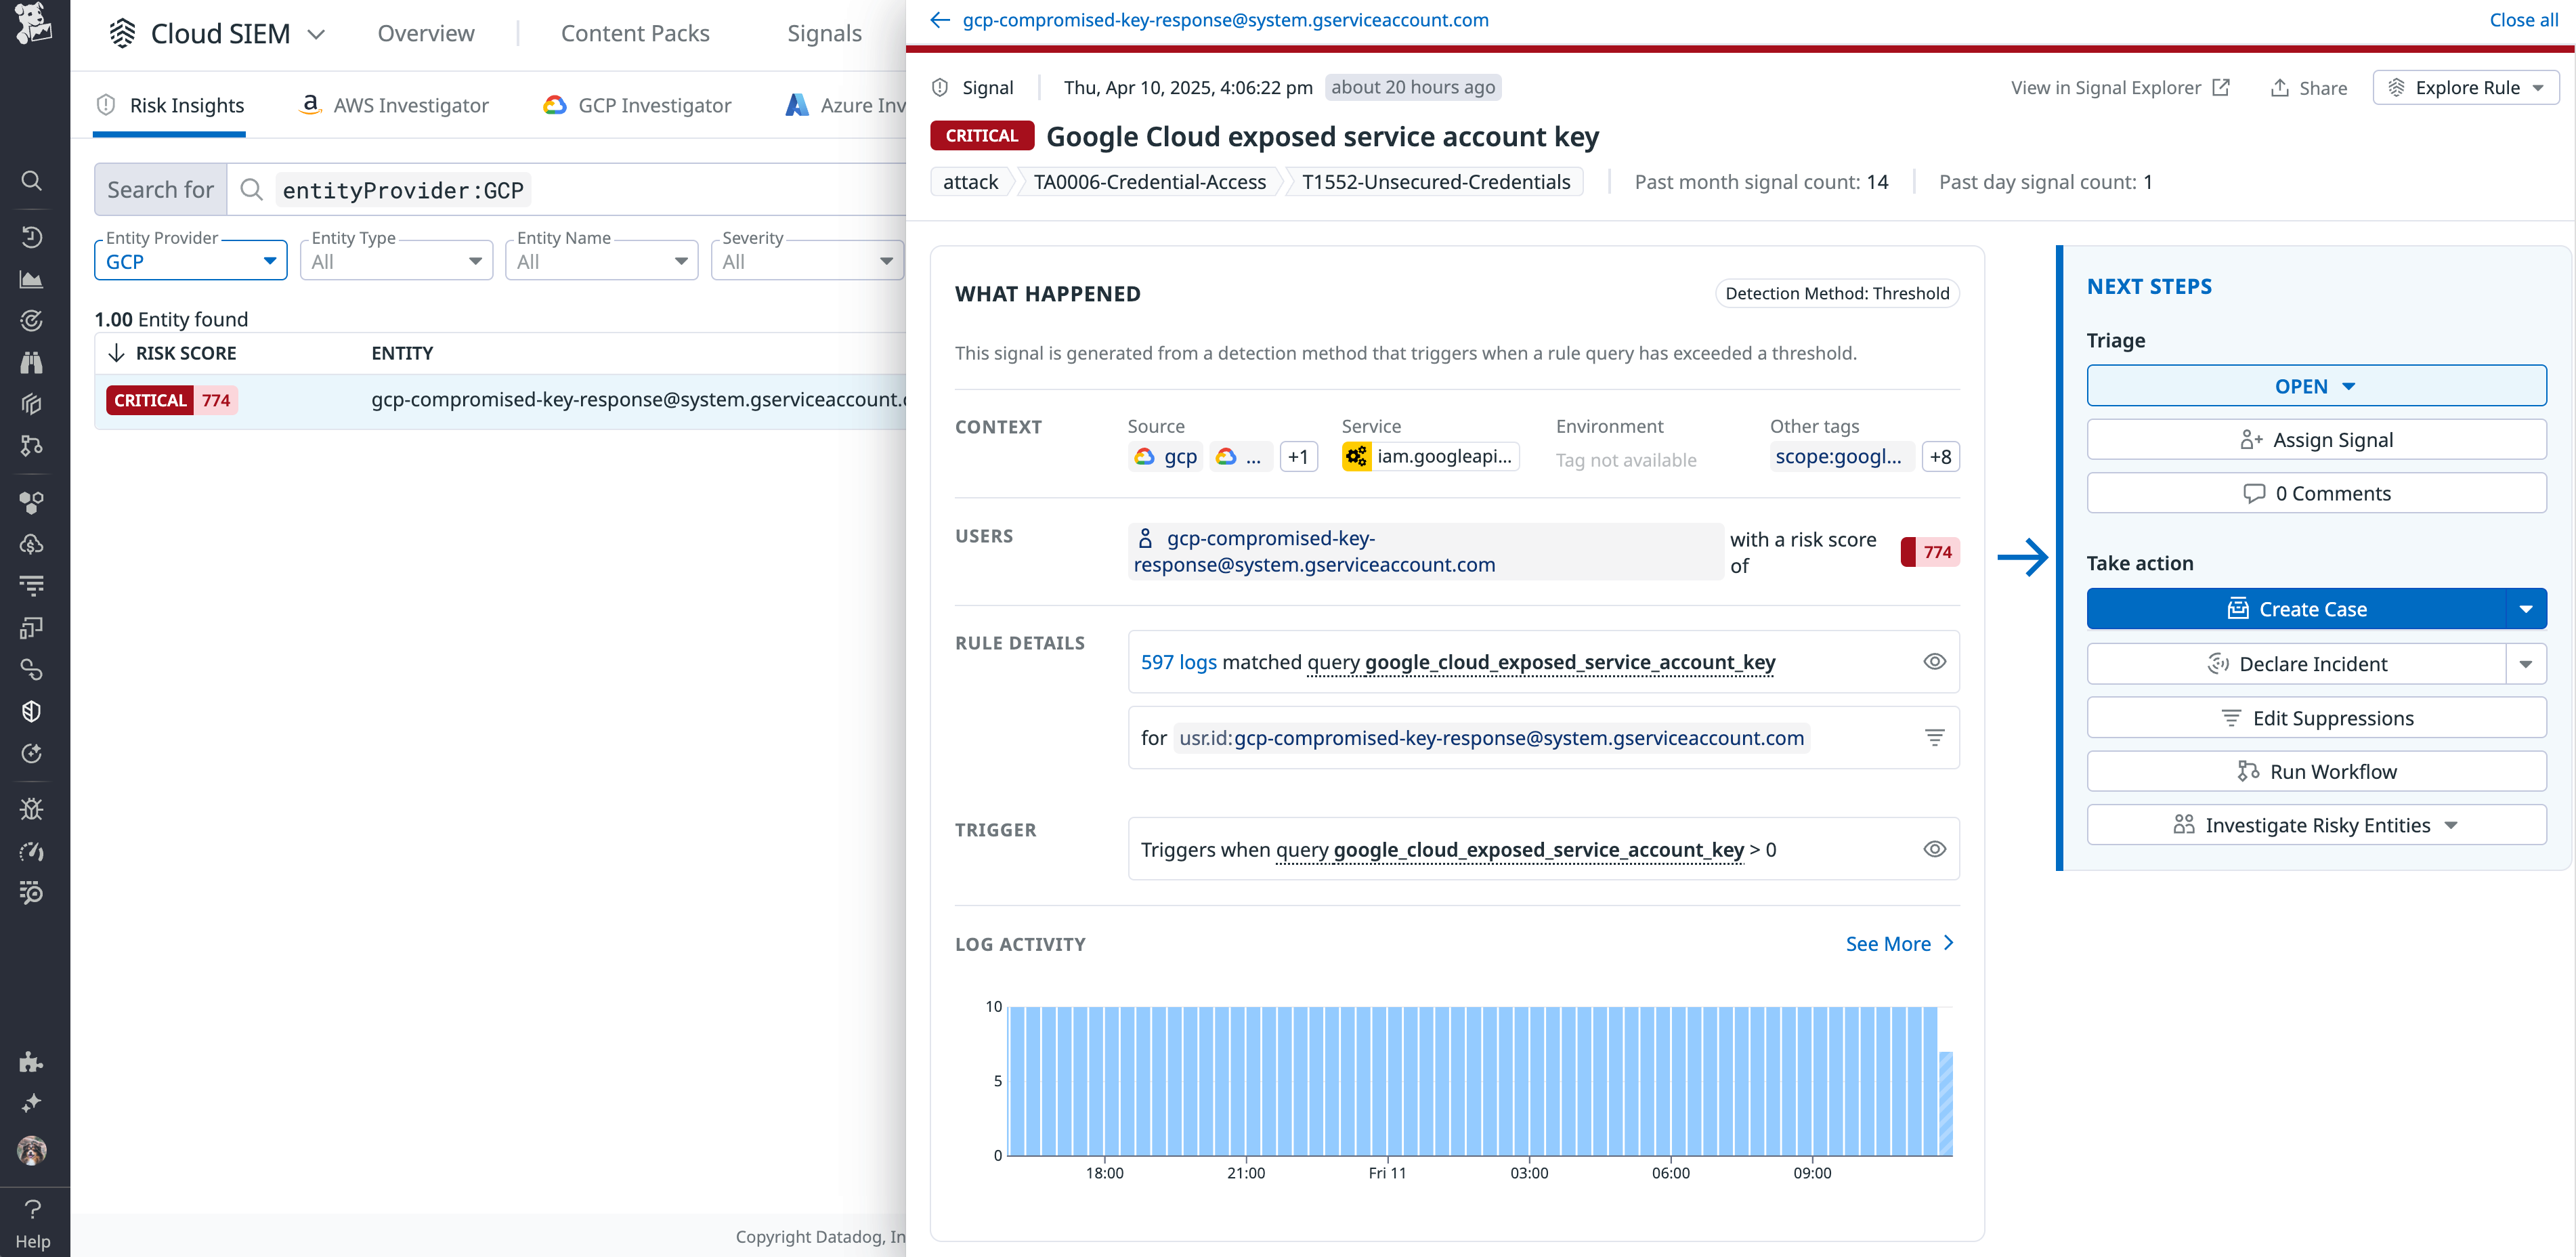Click the Run Workflow button
Screen dimensions: 2576x1257
point(2316,770)
